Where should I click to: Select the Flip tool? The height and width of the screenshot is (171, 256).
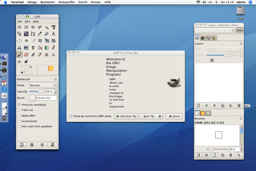tap(26, 48)
